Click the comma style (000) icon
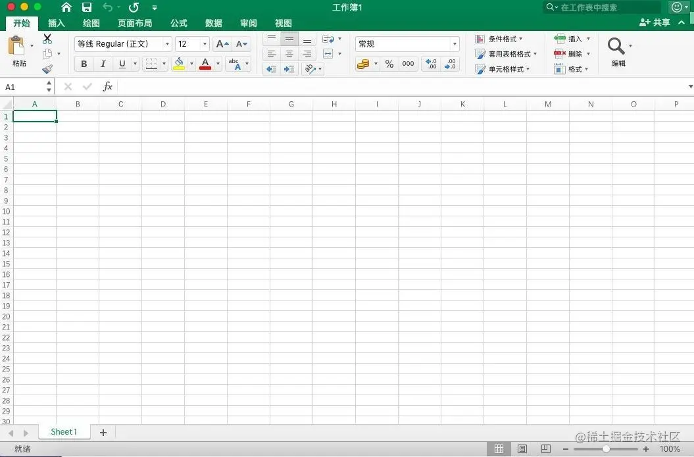The height and width of the screenshot is (457, 694). (408, 64)
